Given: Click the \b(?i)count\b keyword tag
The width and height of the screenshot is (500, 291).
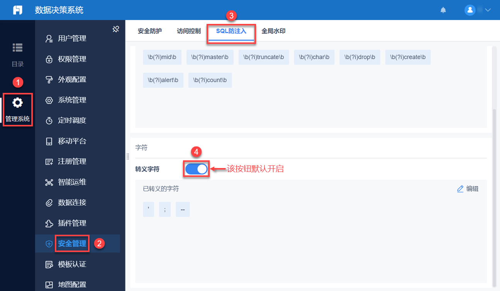Looking at the screenshot, I should 210,80.
